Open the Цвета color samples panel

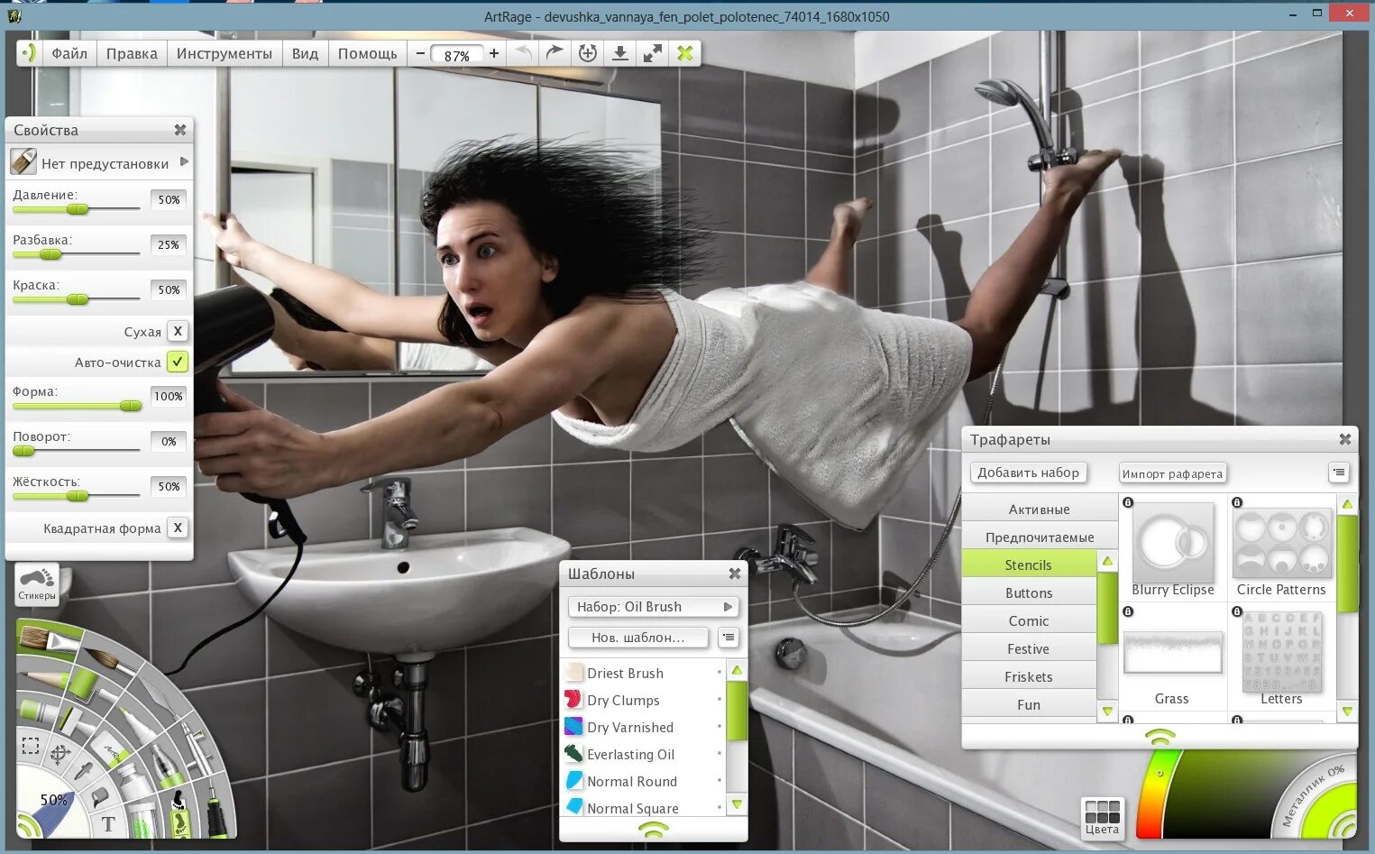(1102, 817)
